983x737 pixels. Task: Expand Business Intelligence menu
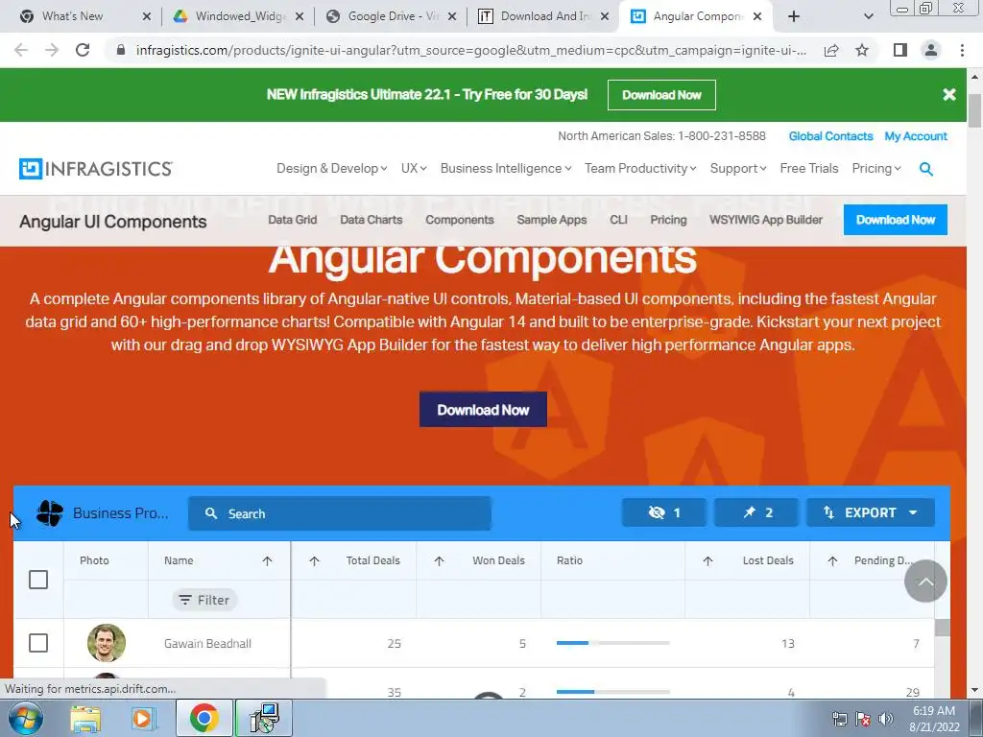(x=506, y=169)
